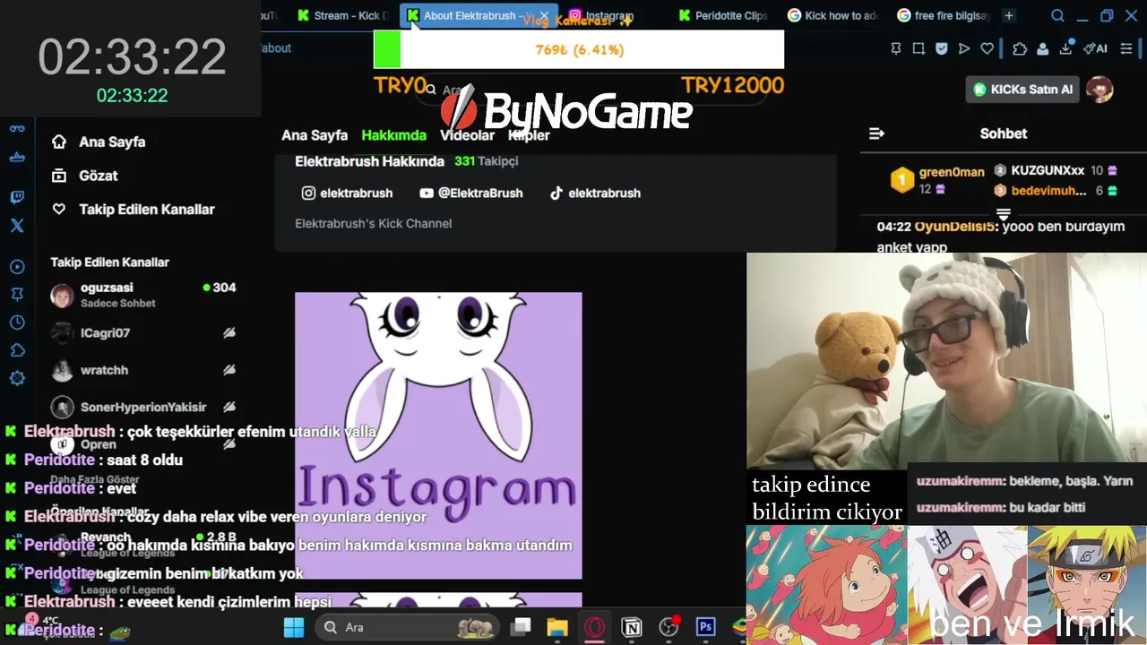This screenshot has width=1147, height=645.
Task: Open Takip Edilen Kanallar sidebar menu item
Action: click(x=133, y=209)
